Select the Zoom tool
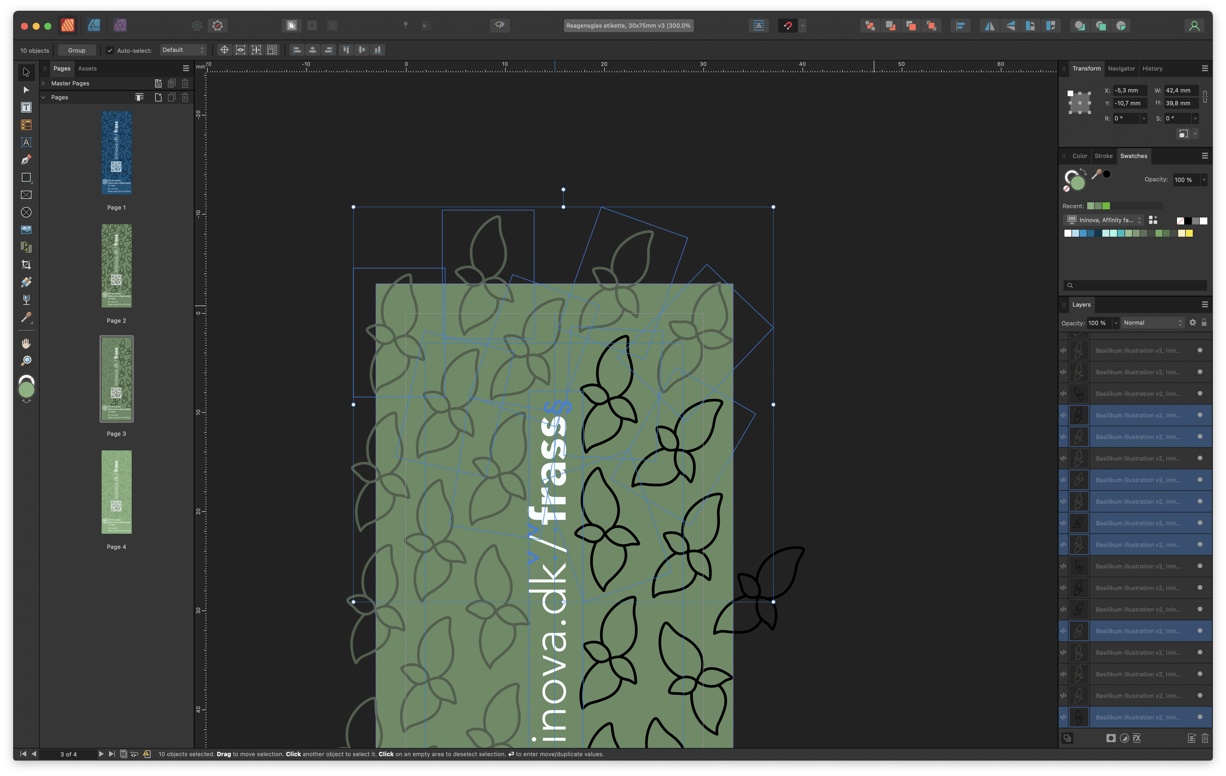Screen dimensions: 1226x776 (26, 361)
